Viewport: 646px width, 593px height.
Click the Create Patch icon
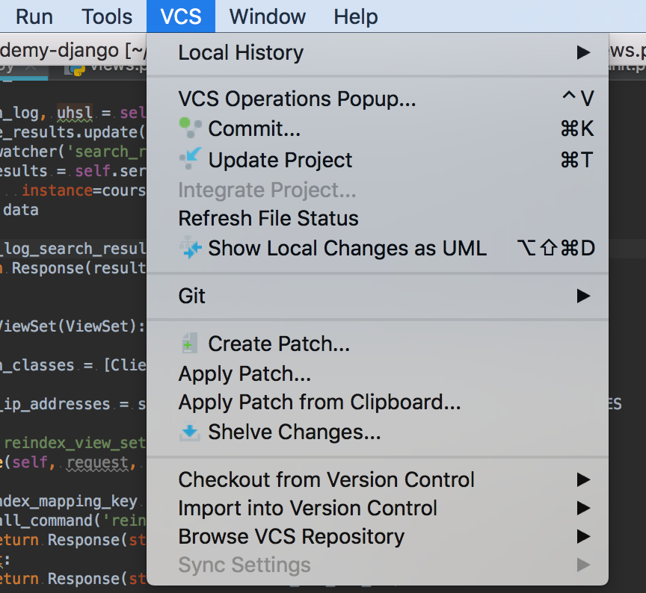click(191, 344)
